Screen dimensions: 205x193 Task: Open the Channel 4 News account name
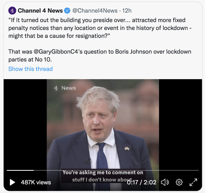(40, 11)
